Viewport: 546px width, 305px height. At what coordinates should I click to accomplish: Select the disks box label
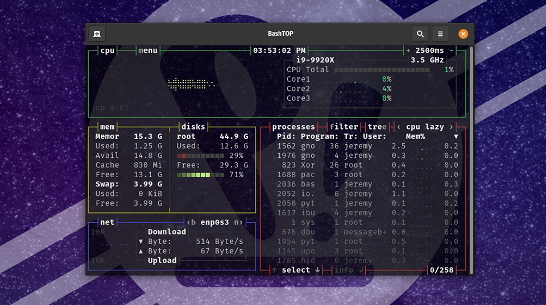coord(193,127)
